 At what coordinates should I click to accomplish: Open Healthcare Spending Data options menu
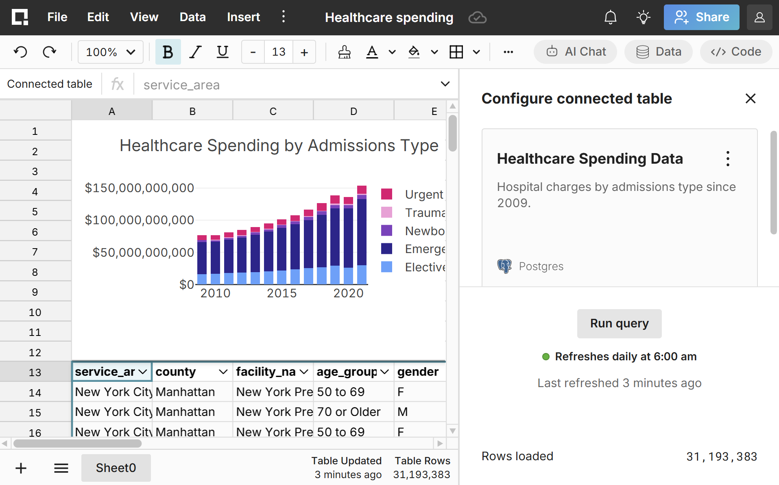[728, 159]
